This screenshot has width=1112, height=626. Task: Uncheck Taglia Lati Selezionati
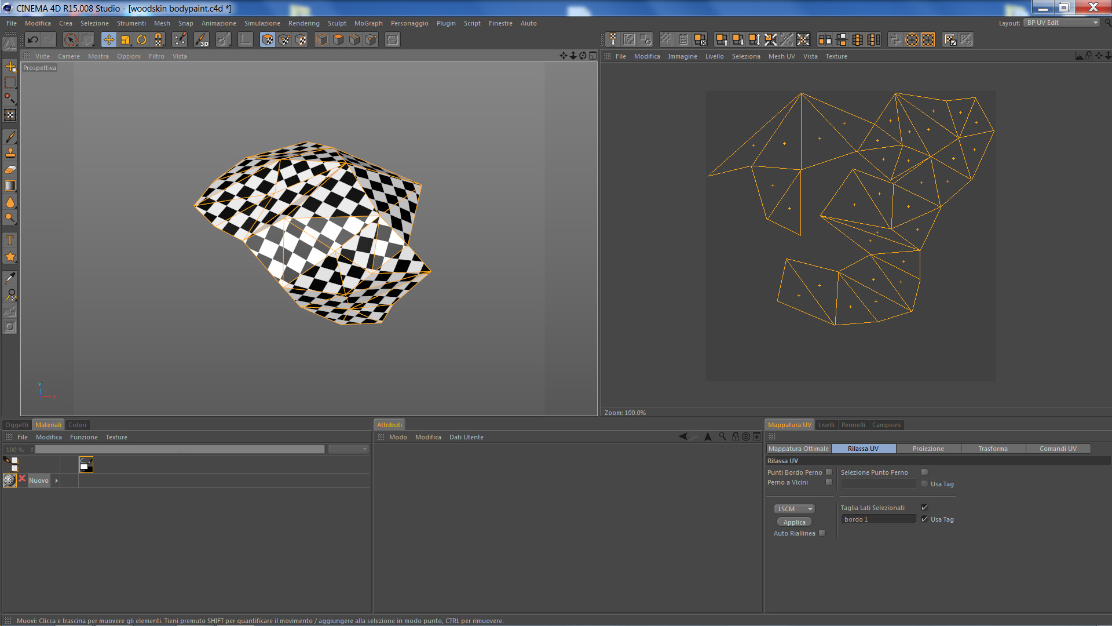tap(924, 508)
